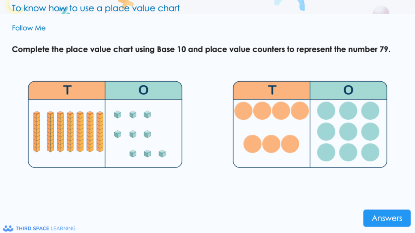415x233 pixels.
Task: Click the bottom-right ones cube
Action: click(161, 154)
